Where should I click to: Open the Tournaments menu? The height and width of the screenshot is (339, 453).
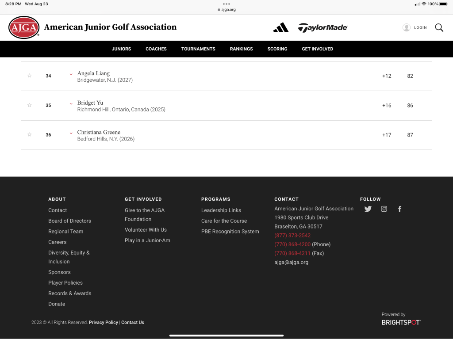198,49
